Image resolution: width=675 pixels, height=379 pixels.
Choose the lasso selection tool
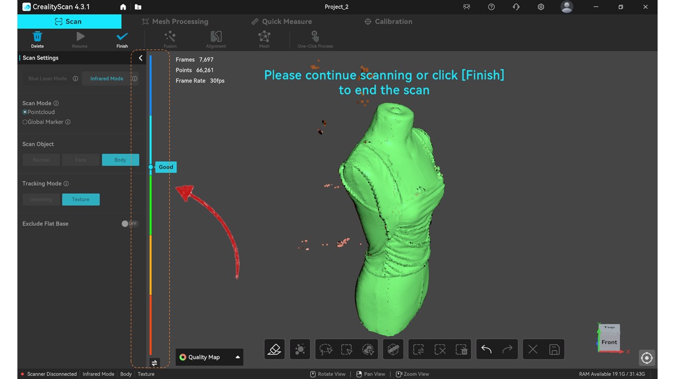coord(326,349)
